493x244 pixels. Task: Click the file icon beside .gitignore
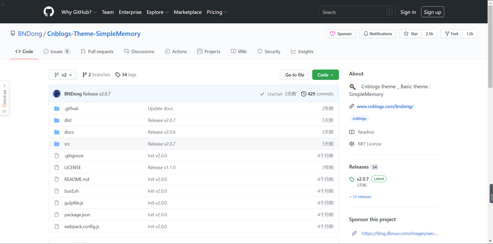point(57,156)
